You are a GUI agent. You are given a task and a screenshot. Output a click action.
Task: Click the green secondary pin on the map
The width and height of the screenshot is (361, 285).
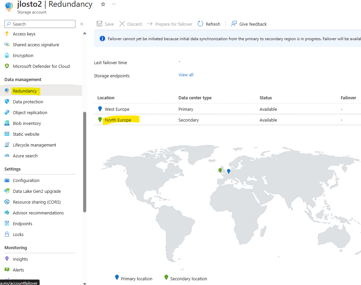[220, 171]
